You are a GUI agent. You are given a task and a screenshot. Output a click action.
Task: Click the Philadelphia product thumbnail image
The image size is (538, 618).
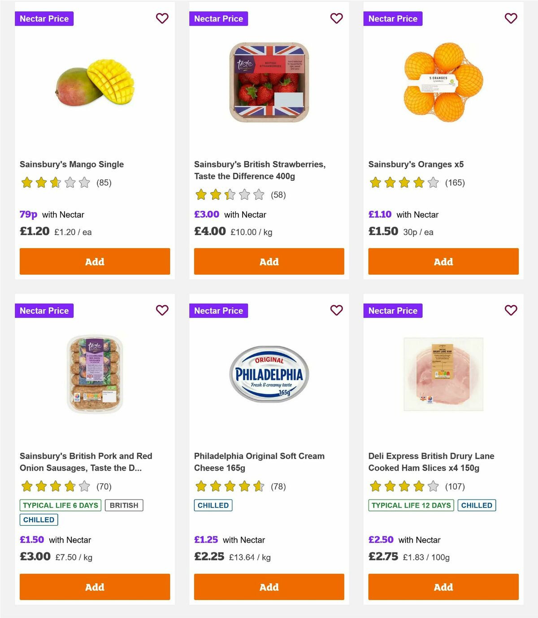269,375
